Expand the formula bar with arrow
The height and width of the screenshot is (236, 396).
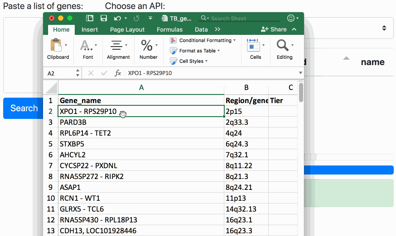(300, 73)
